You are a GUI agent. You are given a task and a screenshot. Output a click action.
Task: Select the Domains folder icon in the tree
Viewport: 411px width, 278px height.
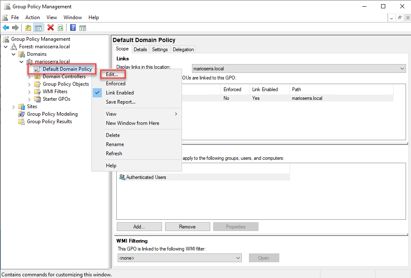coord(22,54)
